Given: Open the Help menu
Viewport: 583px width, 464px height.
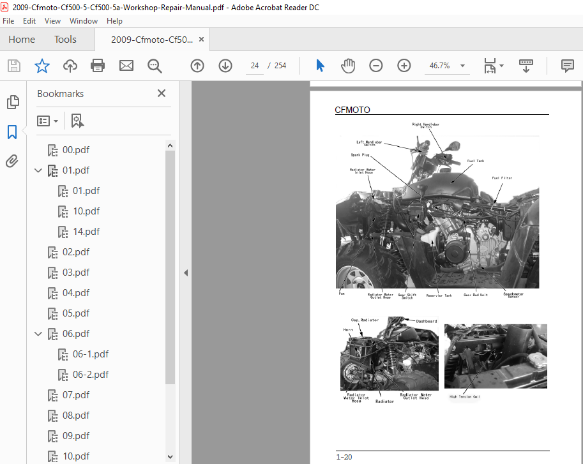Looking at the screenshot, I should click(x=114, y=21).
